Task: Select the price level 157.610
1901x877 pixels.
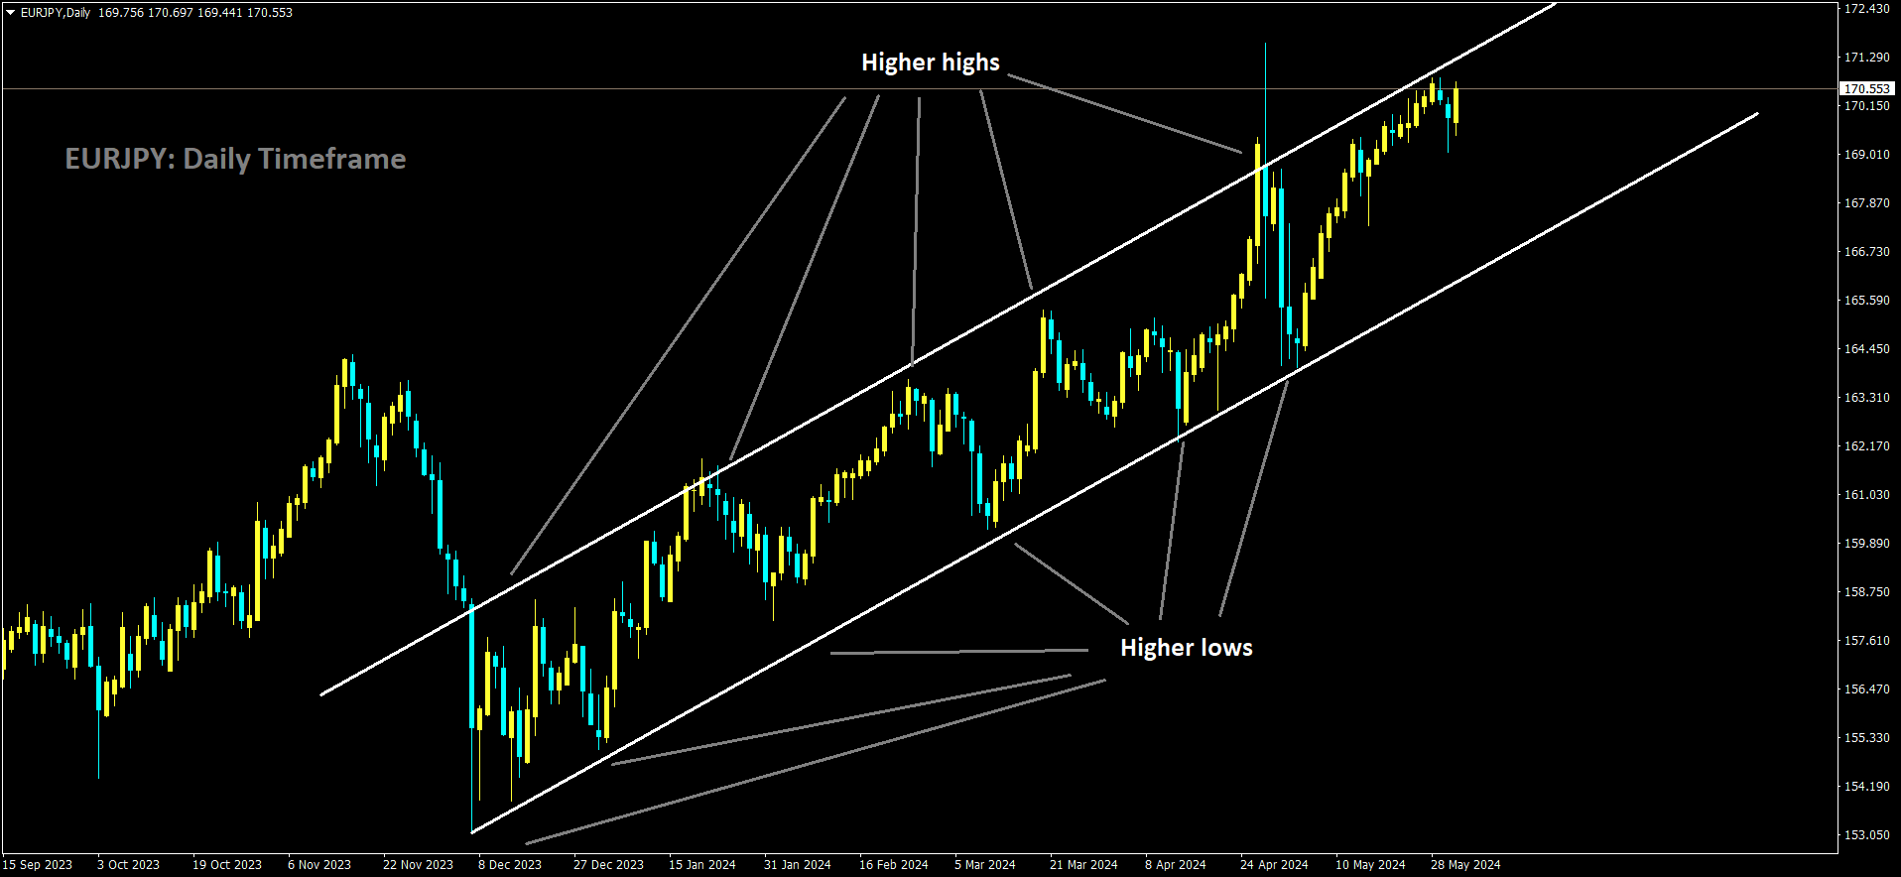Action: pyautogui.click(x=1866, y=641)
